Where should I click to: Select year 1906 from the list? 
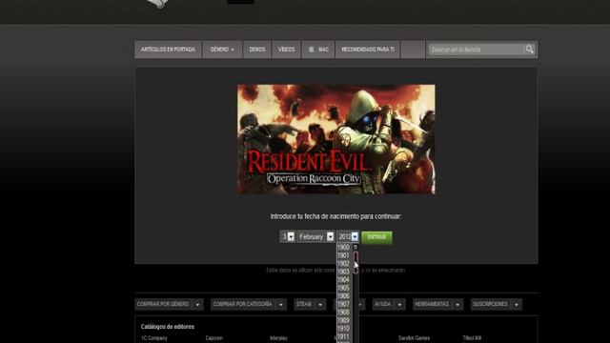(x=344, y=296)
